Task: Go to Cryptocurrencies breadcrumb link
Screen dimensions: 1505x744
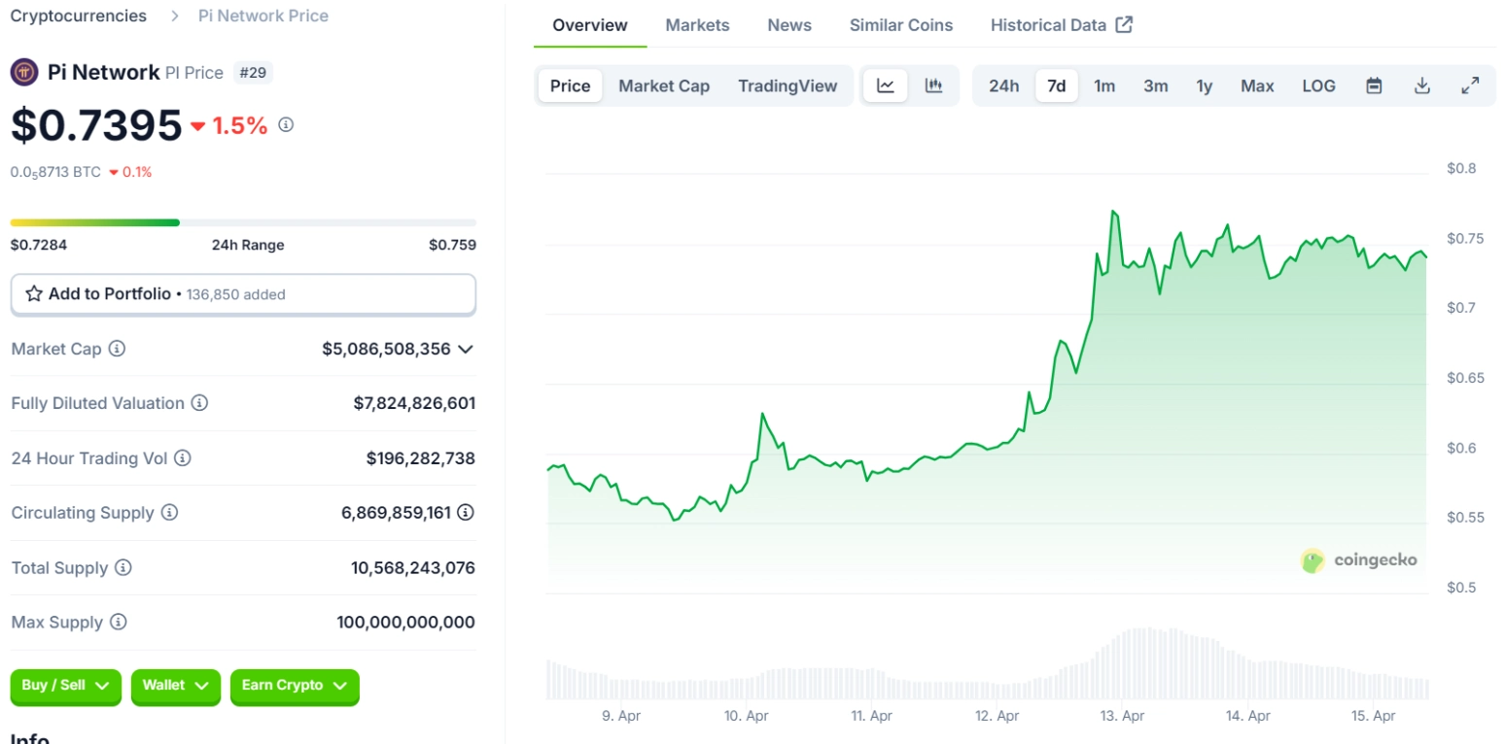Action: (79, 16)
